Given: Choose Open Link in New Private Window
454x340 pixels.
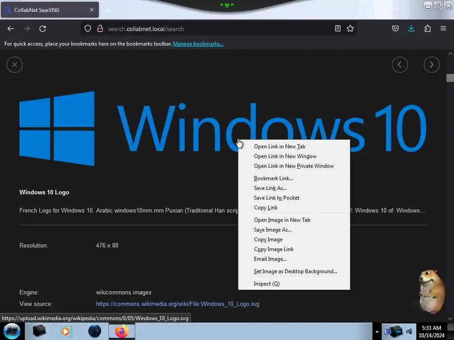Looking at the screenshot, I should (294, 166).
